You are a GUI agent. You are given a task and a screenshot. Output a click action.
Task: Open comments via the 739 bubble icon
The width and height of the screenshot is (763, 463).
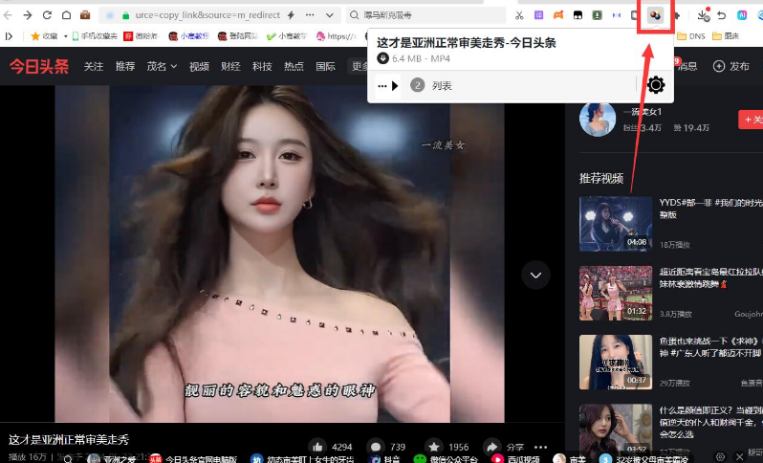[x=375, y=447]
